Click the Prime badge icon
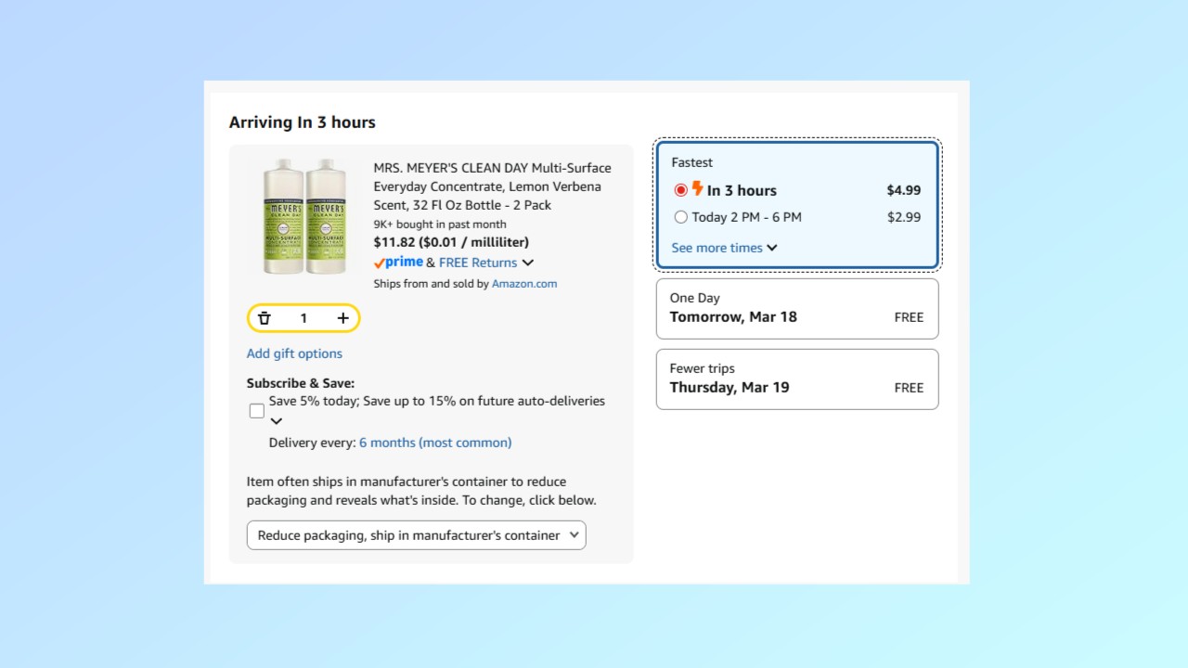The height and width of the screenshot is (668, 1188). [397, 263]
